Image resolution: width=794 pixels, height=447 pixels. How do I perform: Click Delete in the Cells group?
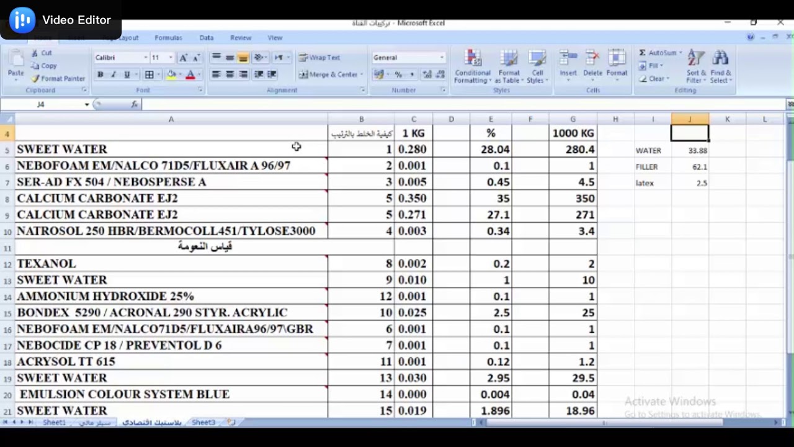(592, 64)
